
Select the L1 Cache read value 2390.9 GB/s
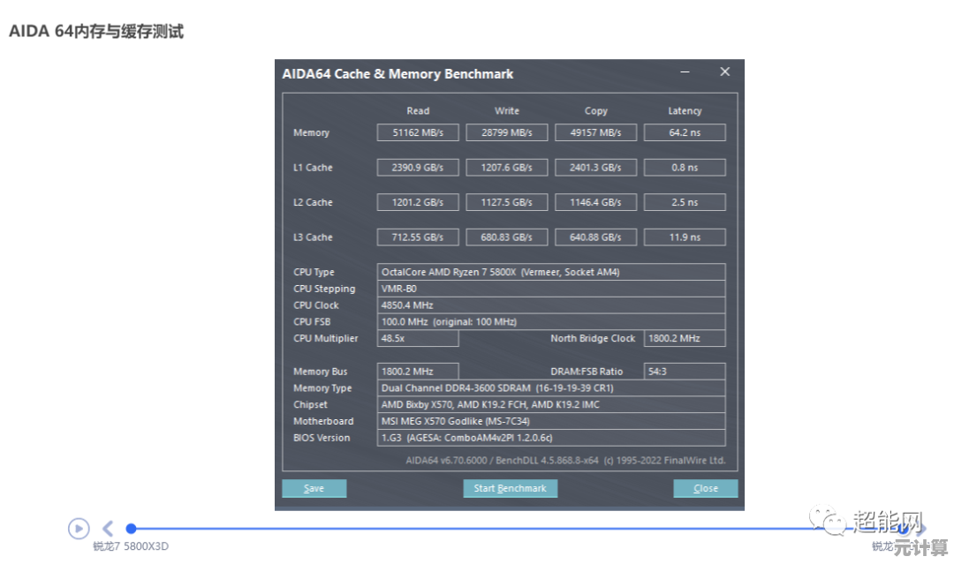tap(418, 167)
